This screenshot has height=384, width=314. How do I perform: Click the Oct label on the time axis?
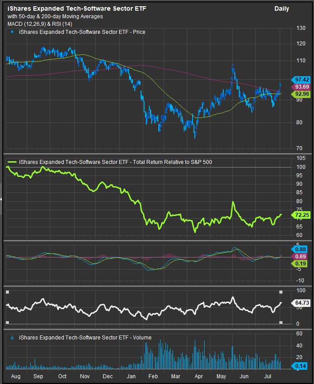coord(62,376)
